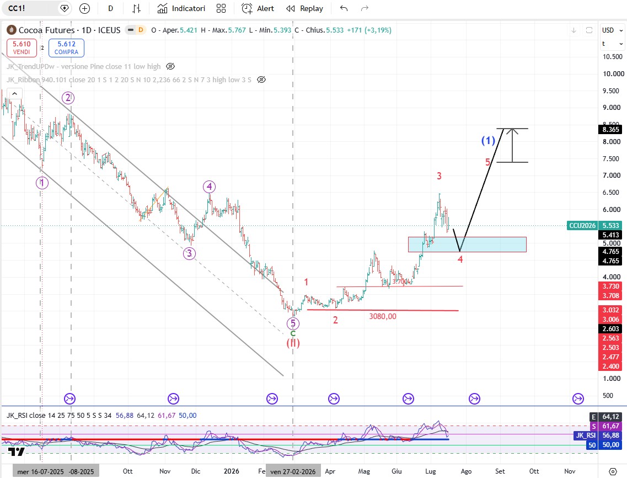The image size is (627, 478).
Task: Collapse the indicator legend with the chevron
Action: pyautogui.click(x=14, y=94)
